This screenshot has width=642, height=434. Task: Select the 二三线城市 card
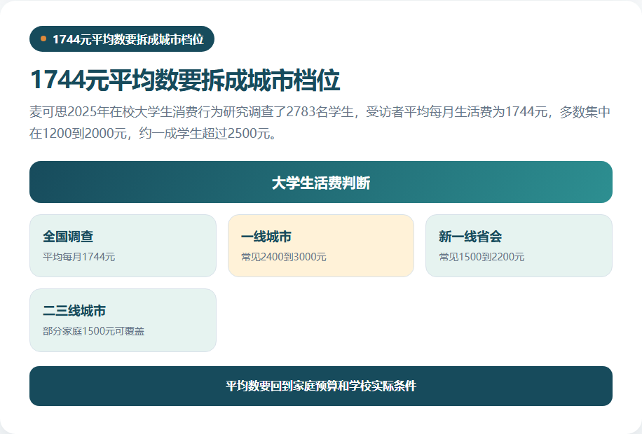[123, 321]
